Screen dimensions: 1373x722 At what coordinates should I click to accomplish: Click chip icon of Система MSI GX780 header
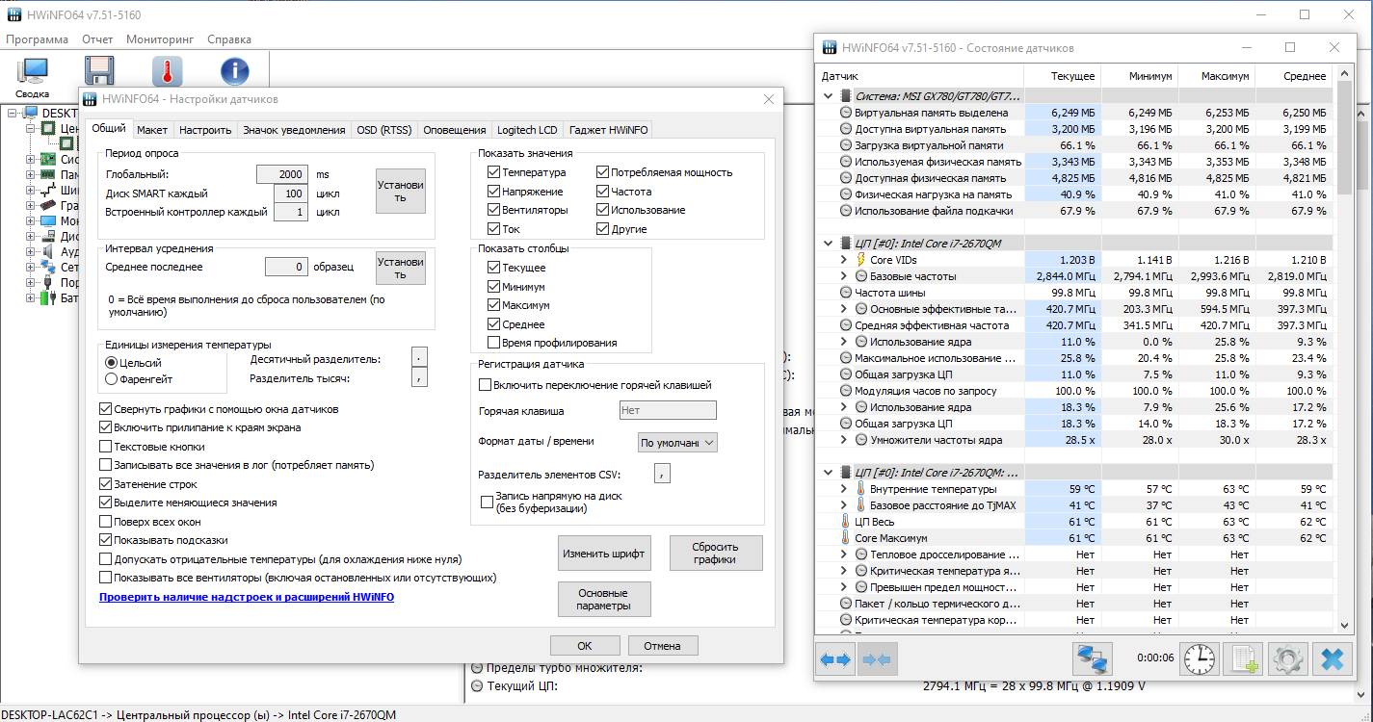tap(846, 96)
